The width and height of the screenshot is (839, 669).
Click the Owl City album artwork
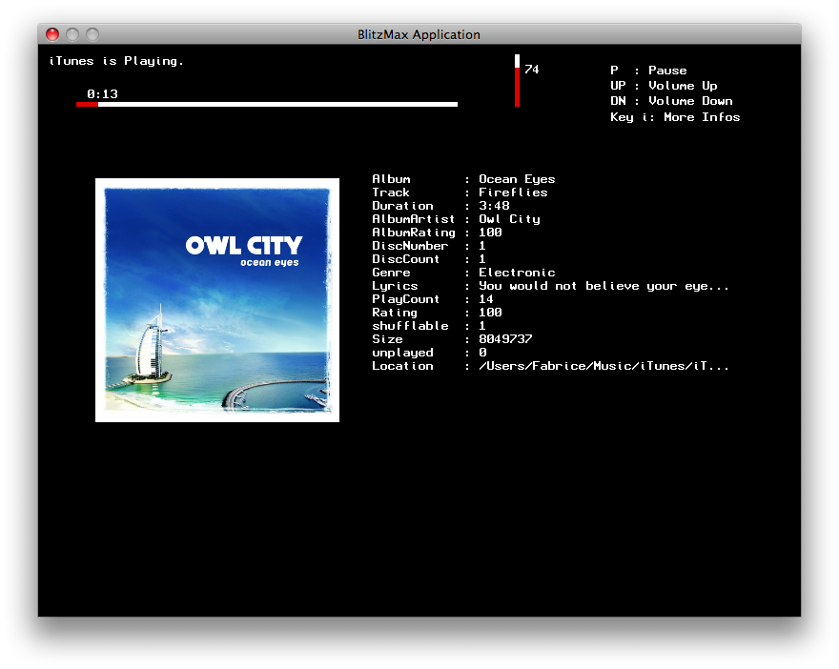[x=217, y=300]
